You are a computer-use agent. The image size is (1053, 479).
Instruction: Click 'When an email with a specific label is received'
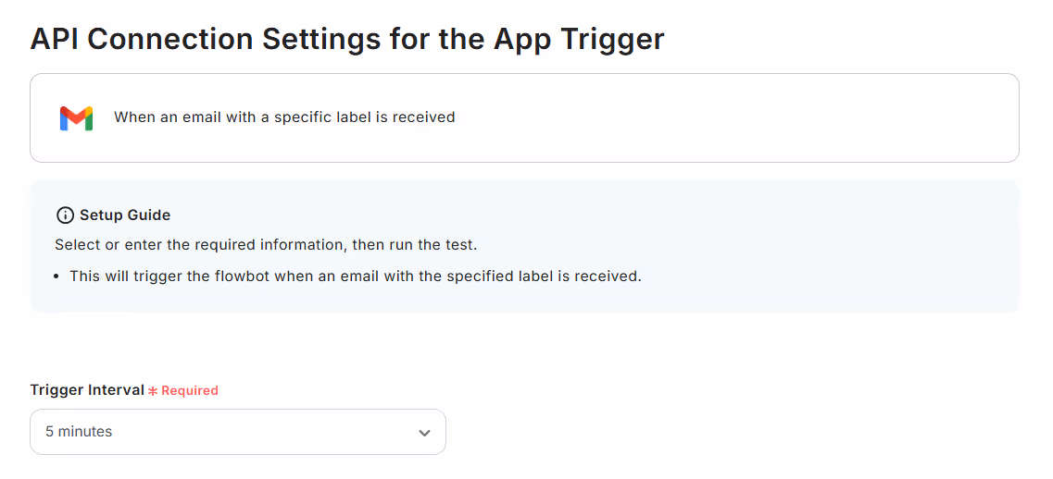[x=284, y=117]
